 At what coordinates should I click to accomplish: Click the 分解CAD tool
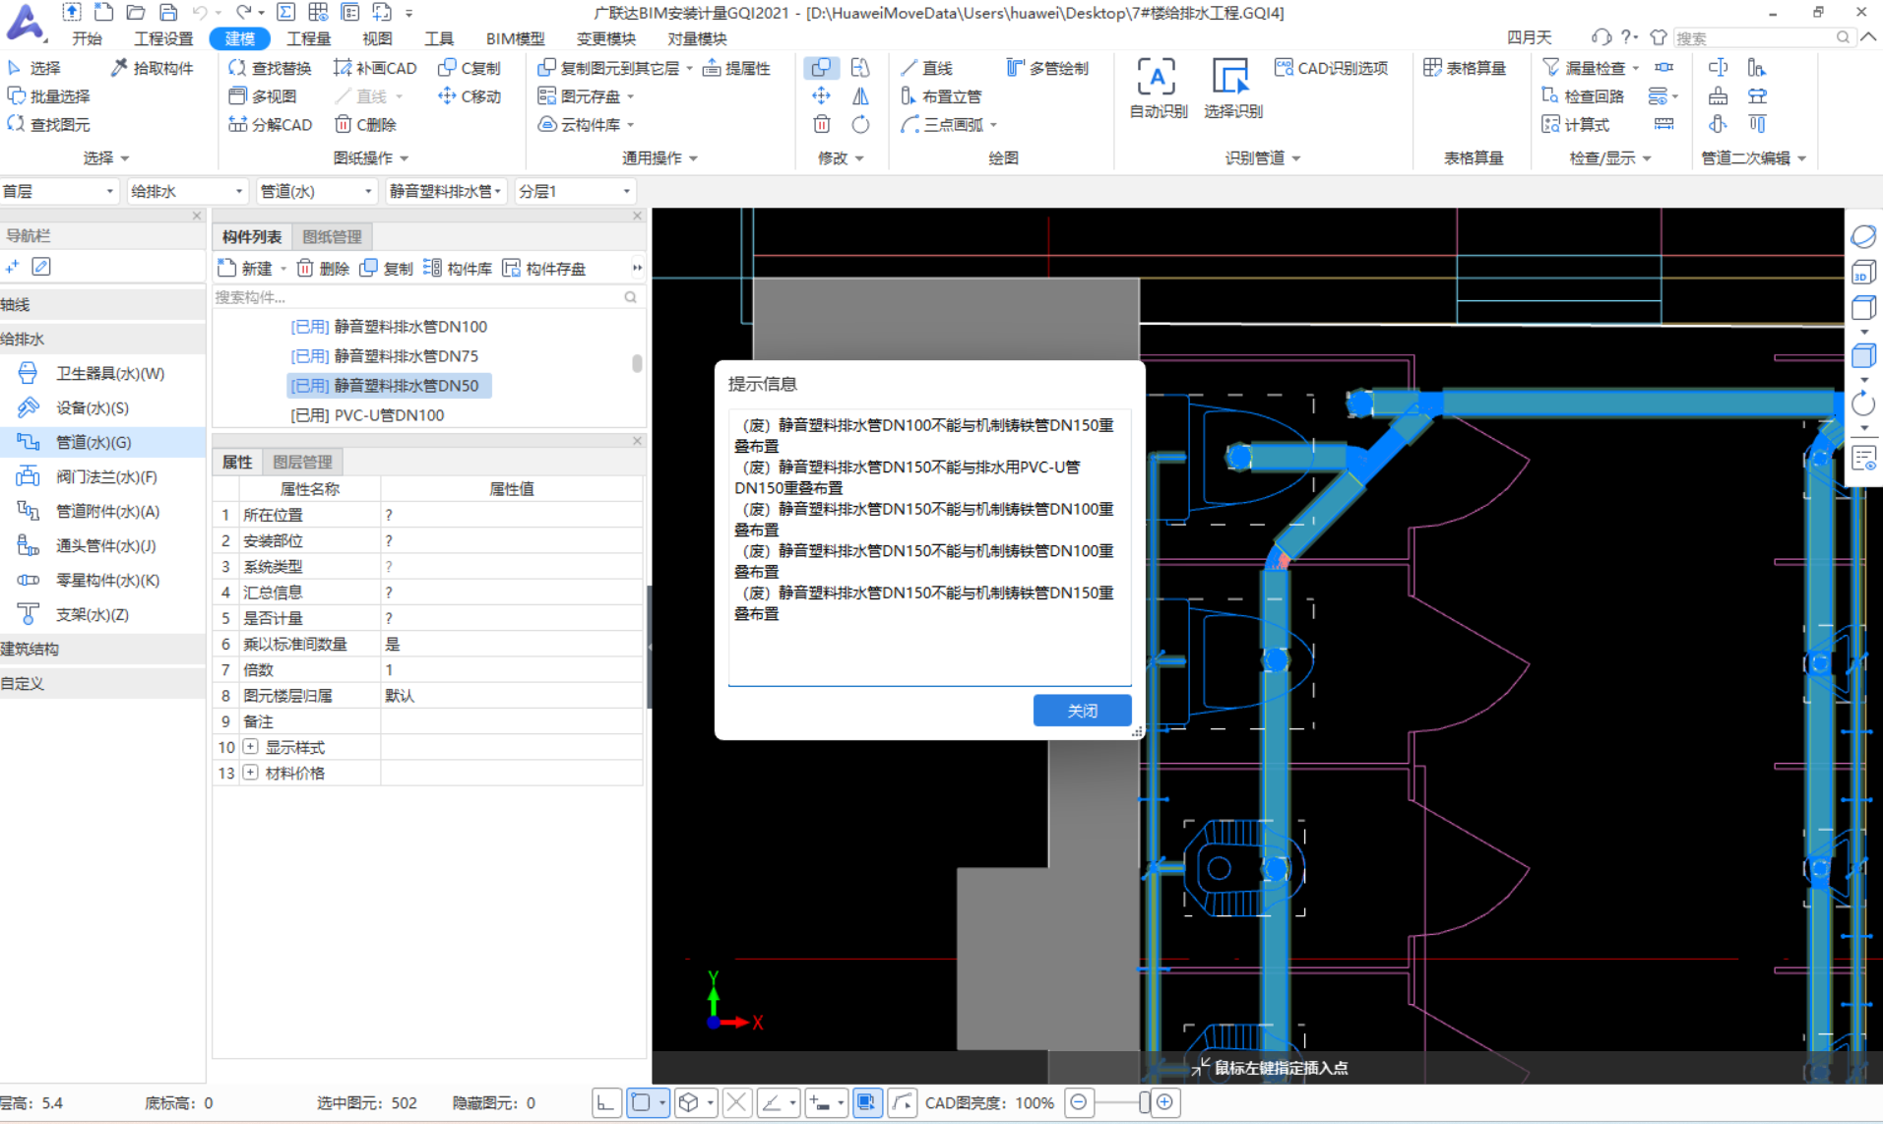point(271,125)
